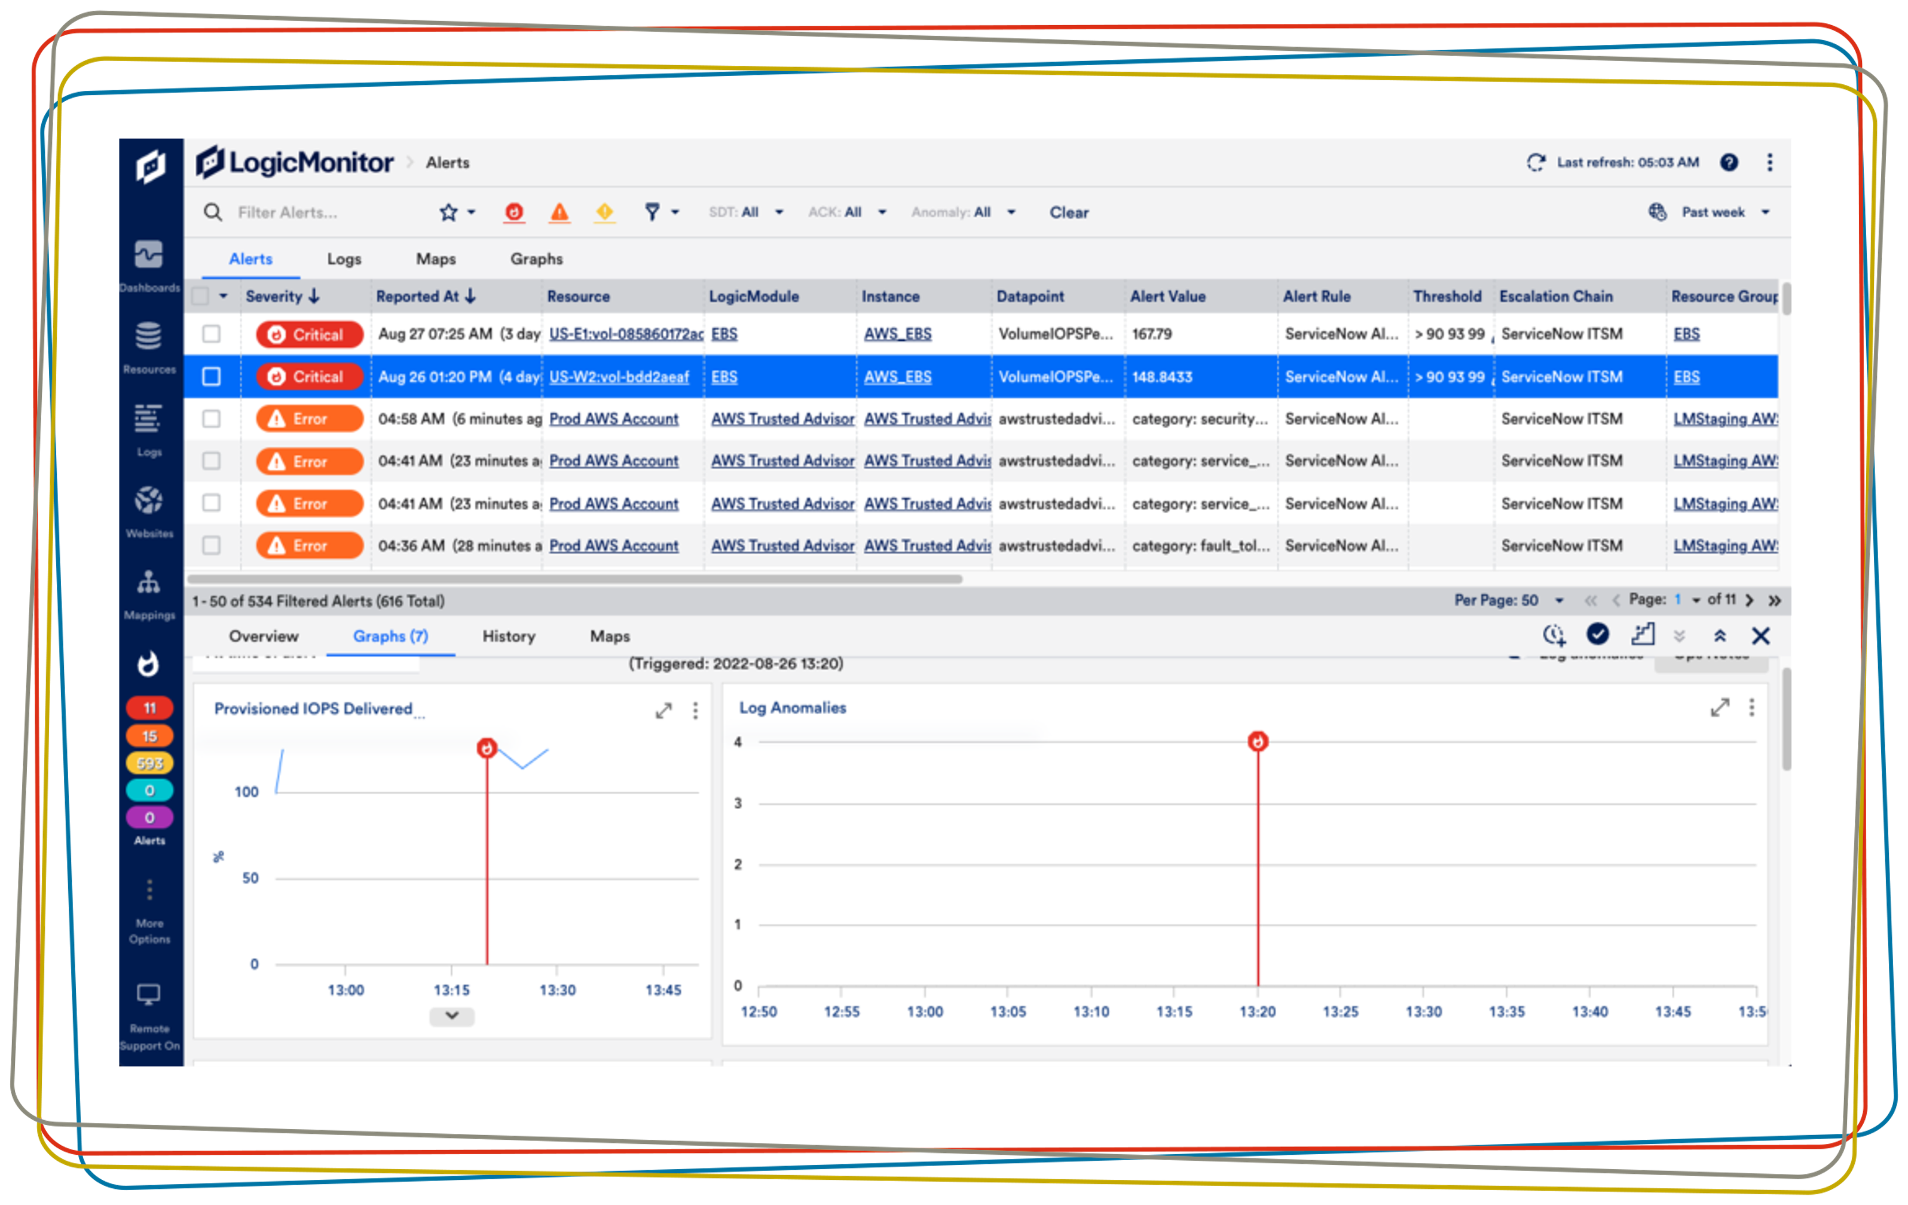The height and width of the screenshot is (1205, 1908).
Task: Click the Log Anomalies 13:20 alert marker
Action: [x=1258, y=741]
